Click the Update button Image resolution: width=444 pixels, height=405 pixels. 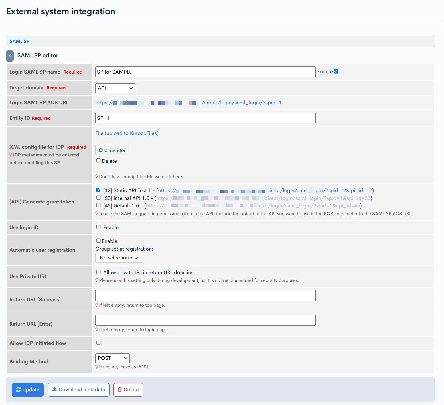[28, 390]
